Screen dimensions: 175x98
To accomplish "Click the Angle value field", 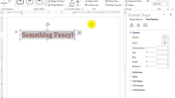I will click(162, 62).
